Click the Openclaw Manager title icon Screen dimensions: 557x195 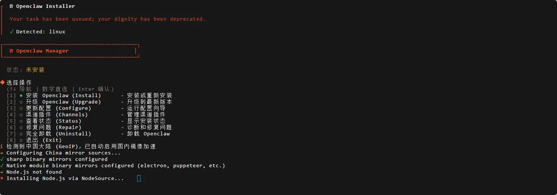coord(11,51)
